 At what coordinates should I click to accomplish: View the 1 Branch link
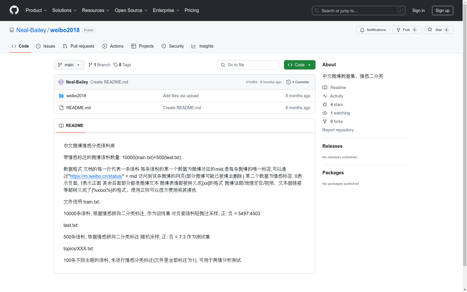99,65
